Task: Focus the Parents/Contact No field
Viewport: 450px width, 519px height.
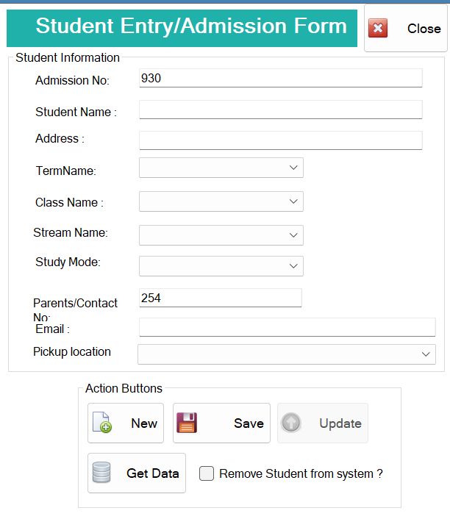Action: click(220, 298)
